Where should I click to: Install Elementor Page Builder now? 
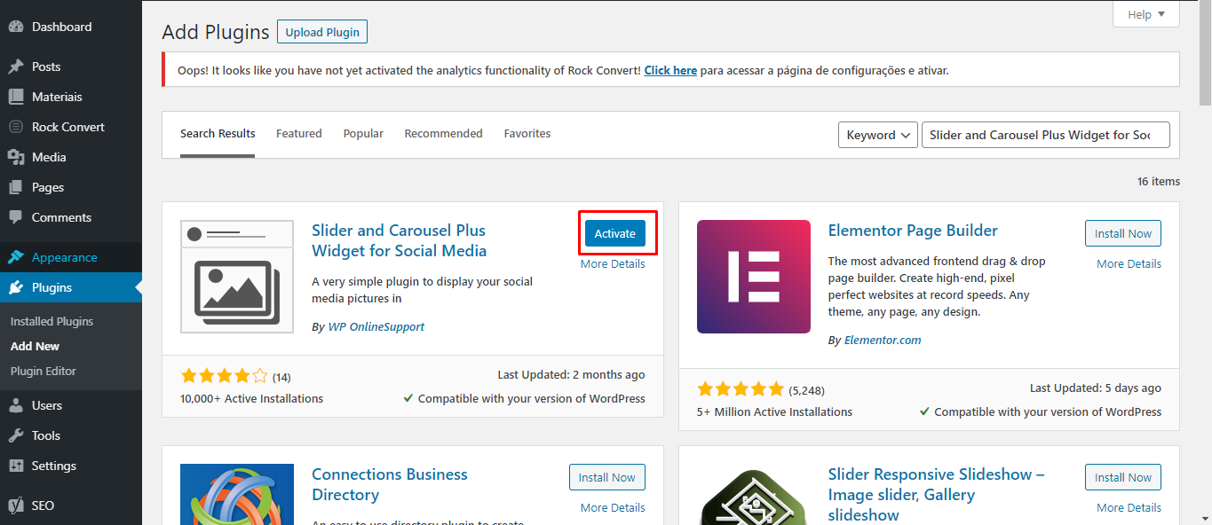click(1123, 233)
